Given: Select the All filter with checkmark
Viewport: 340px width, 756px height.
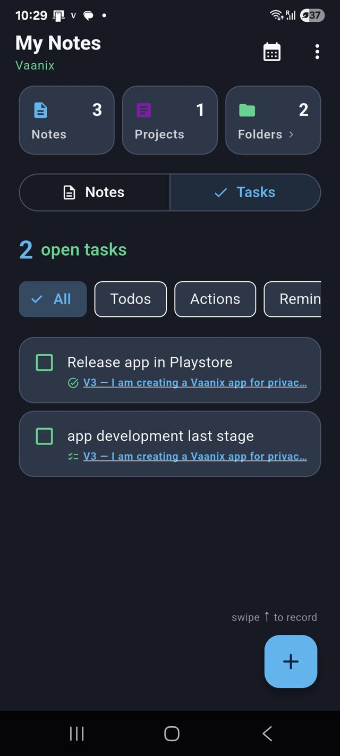Looking at the screenshot, I should tap(52, 299).
